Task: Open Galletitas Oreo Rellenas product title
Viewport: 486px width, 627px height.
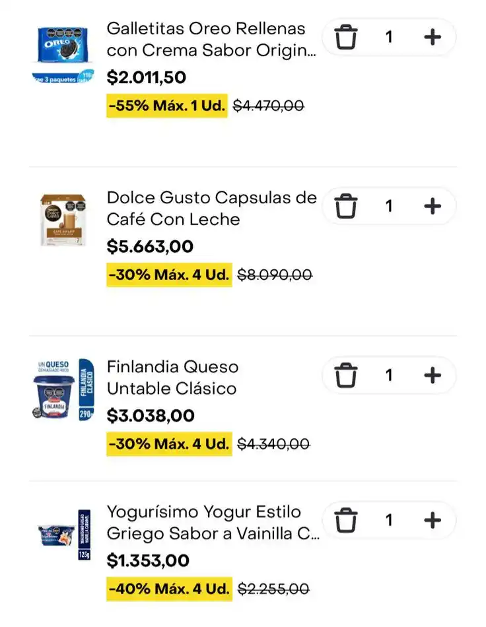Action: point(211,40)
